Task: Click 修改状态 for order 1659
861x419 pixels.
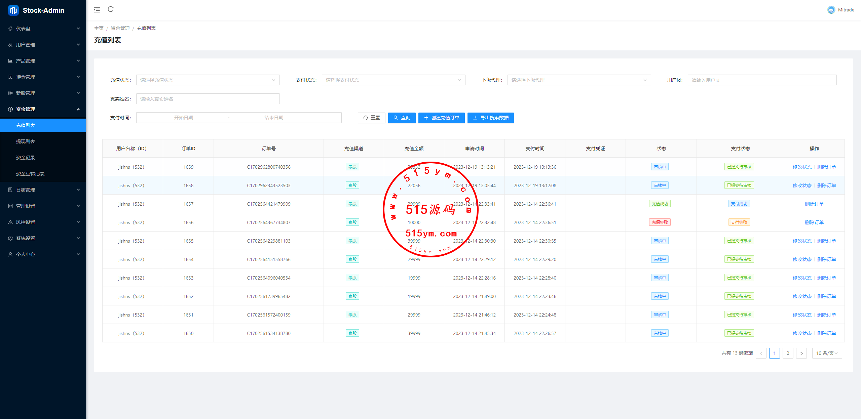Action: click(x=802, y=167)
